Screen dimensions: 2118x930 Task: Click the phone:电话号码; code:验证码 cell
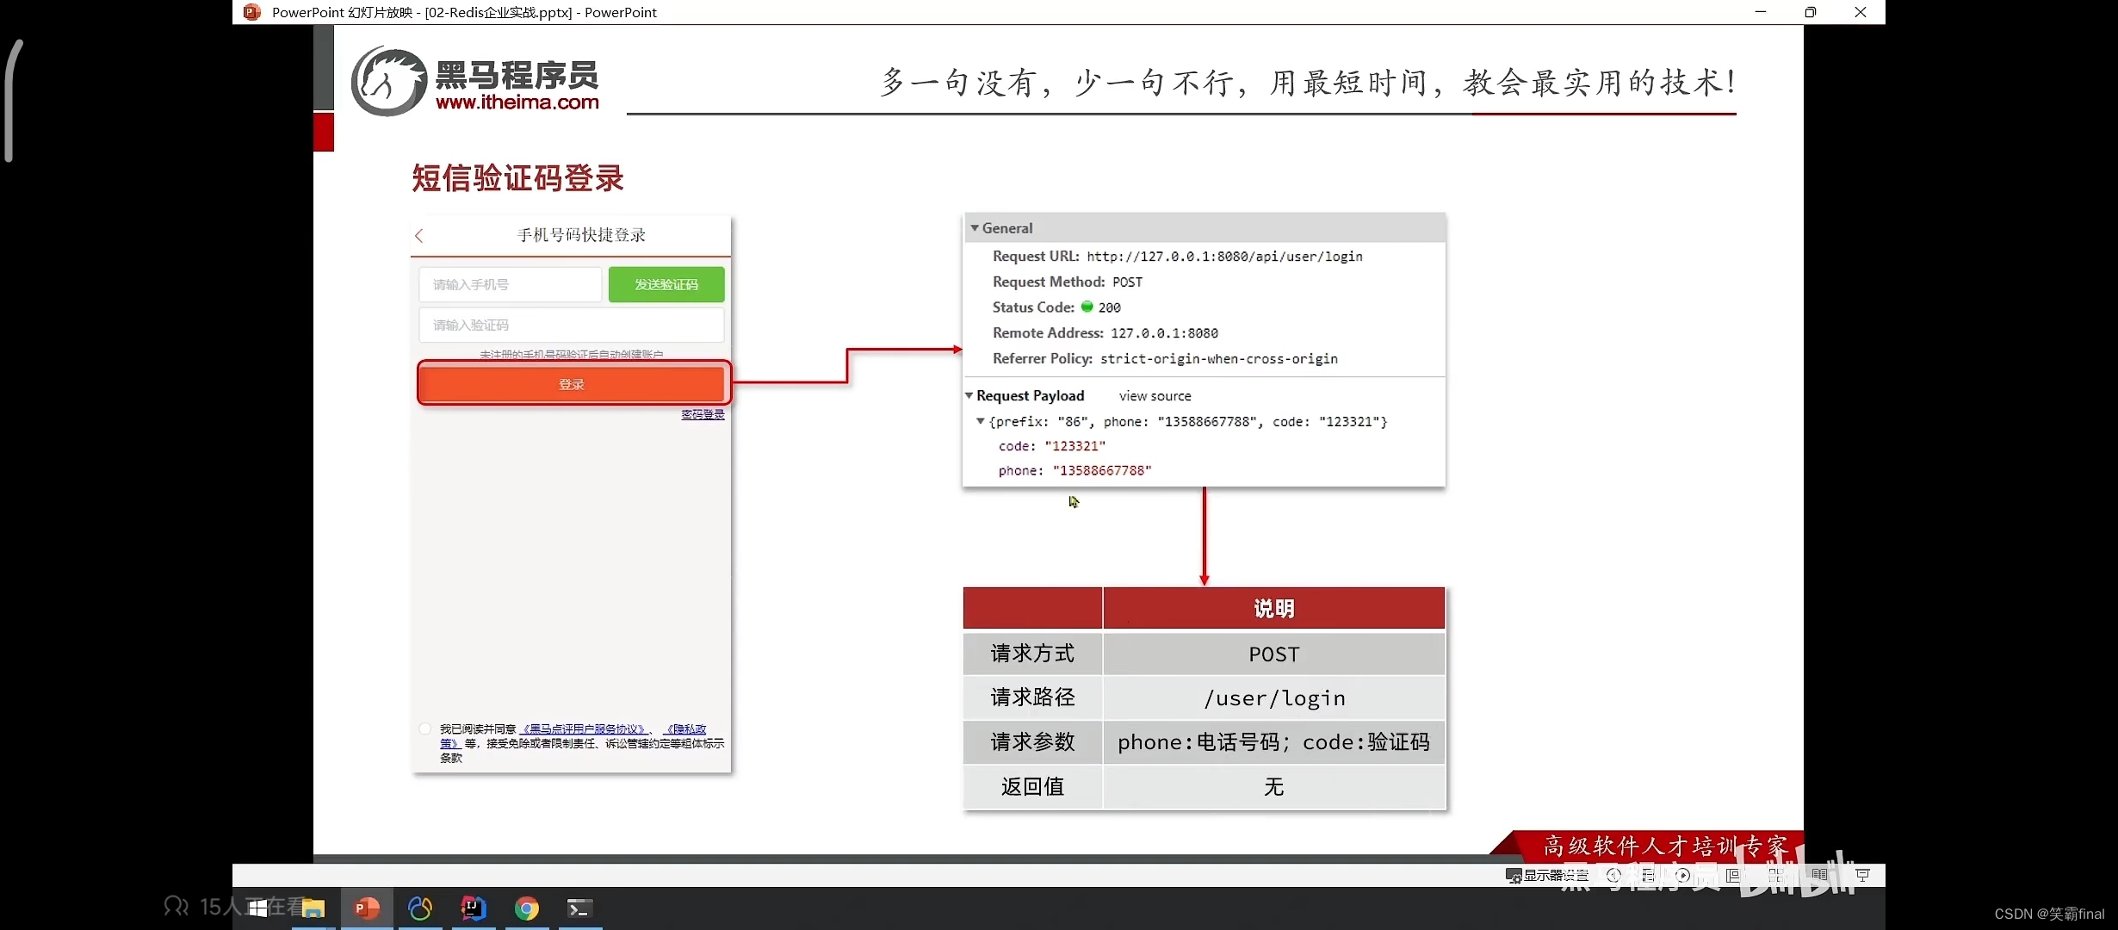tap(1273, 742)
